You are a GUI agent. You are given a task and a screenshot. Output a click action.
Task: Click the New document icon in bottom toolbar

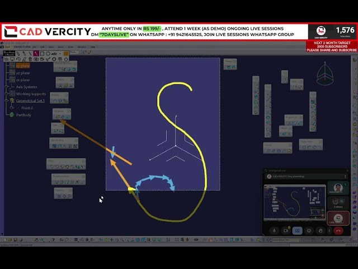coord(5,240)
